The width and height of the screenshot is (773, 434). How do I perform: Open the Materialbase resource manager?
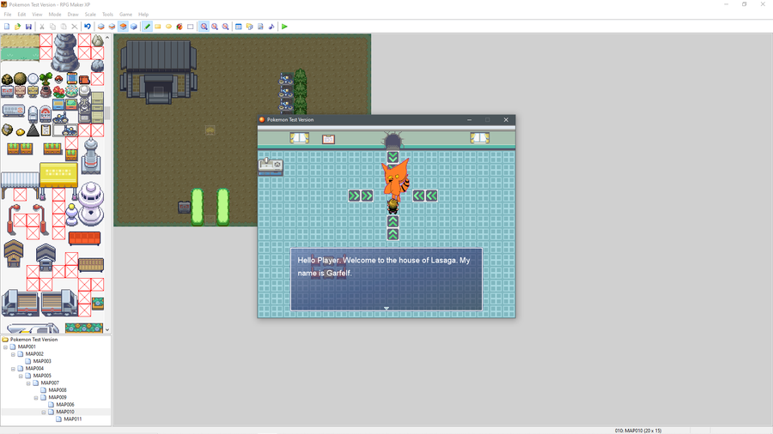coord(249,27)
